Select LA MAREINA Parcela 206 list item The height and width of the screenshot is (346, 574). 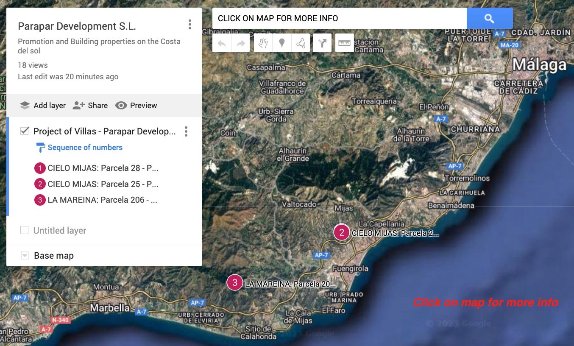click(102, 200)
